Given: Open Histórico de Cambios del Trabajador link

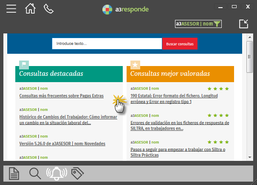Looking at the screenshot, I should click(68, 120).
